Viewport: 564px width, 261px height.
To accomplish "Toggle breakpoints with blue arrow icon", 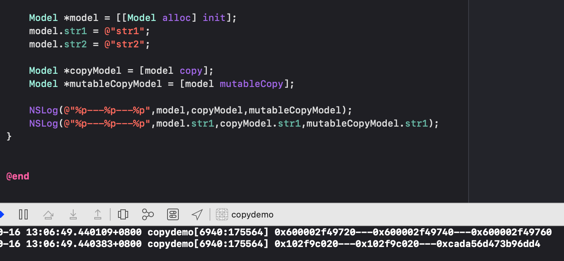I will pyautogui.click(x=2, y=214).
